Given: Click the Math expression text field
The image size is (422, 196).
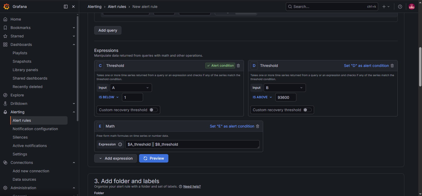Looking at the screenshot, I should [192, 144].
